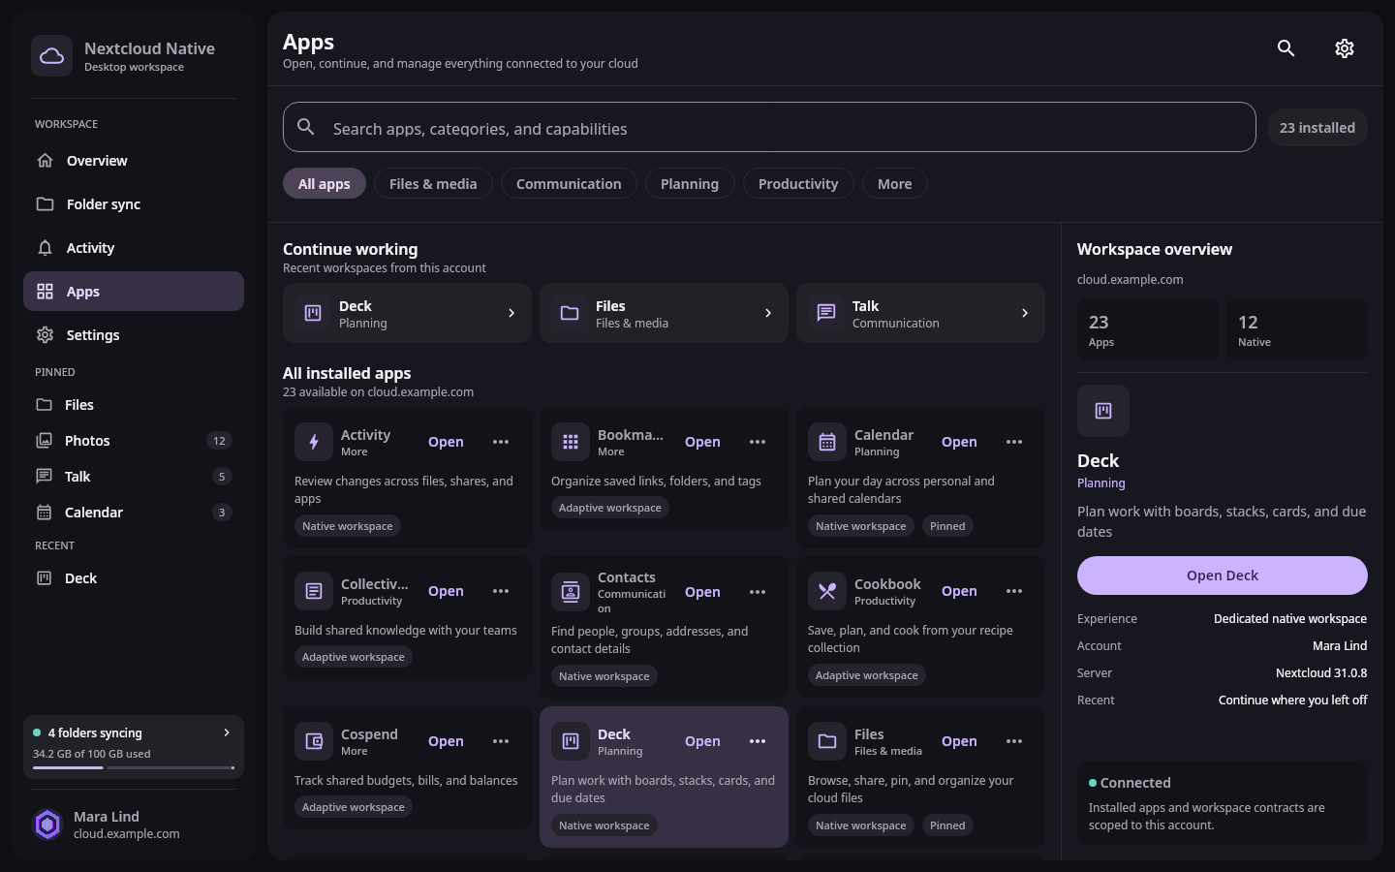Viewport: 1395px width, 872px height.
Task: Open more options for the Calendar app
Action: click(1014, 442)
